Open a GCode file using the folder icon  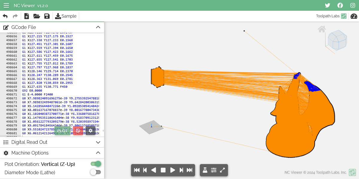pyautogui.click(x=36, y=16)
